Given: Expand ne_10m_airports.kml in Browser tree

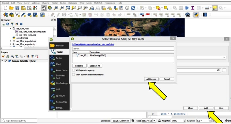Looking at the screenshot, I should pos(11,41).
